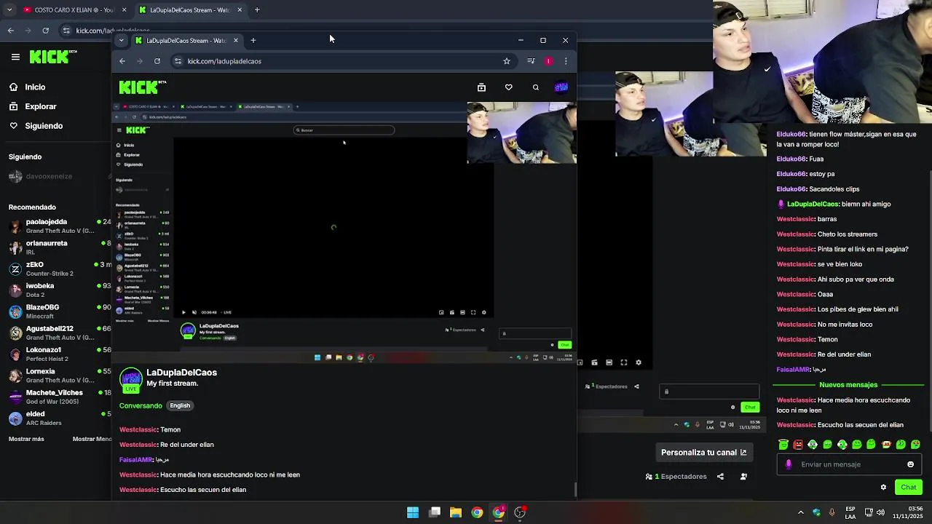This screenshot has height=524, width=932.
Task: Send message with green Chat button
Action: point(908,488)
